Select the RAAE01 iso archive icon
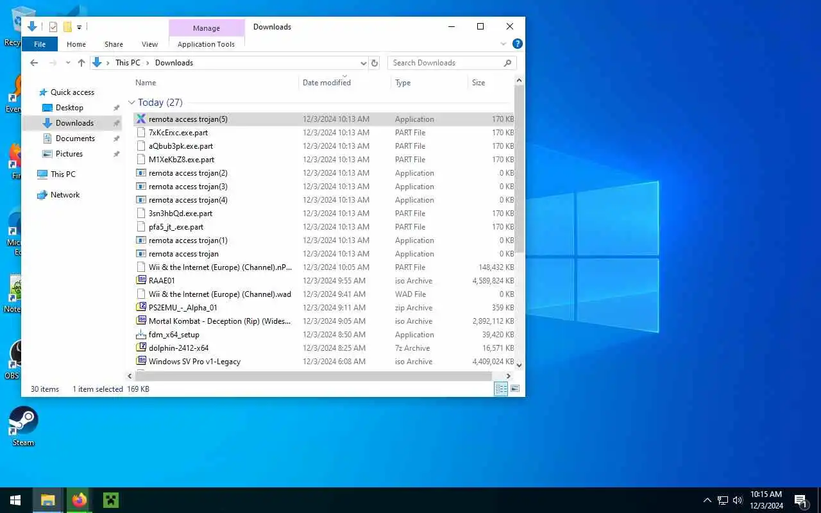Viewport: 821px width, 513px height. pos(142,281)
